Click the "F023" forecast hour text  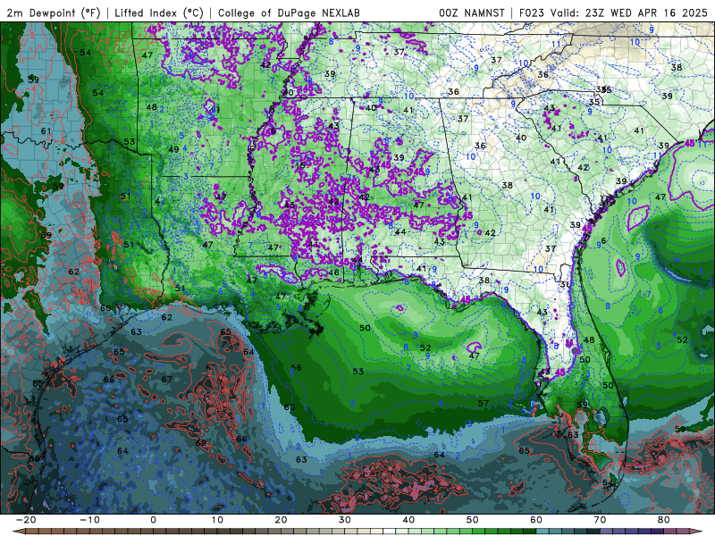coord(531,13)
